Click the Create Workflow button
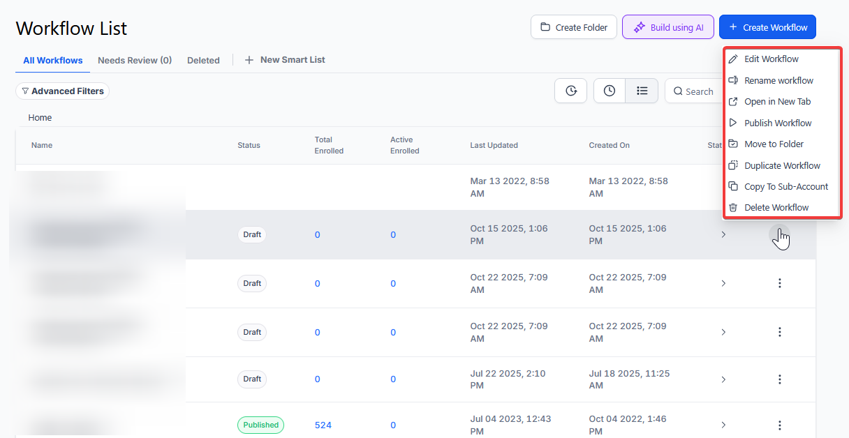Viewport: 849px width, 438px height. click(767, 27)
